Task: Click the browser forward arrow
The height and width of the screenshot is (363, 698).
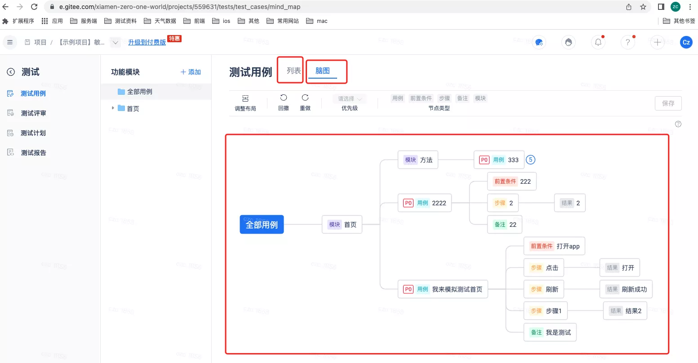Action: pyautogui.click(x=20, y=7)
